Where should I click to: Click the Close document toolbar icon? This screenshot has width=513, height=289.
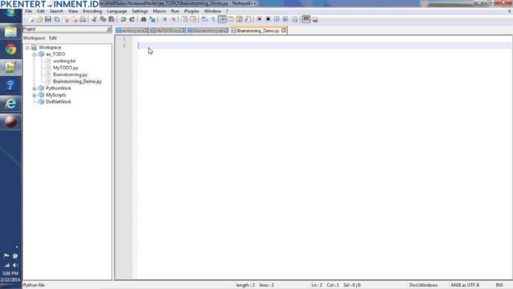click(x=65, y=19)
